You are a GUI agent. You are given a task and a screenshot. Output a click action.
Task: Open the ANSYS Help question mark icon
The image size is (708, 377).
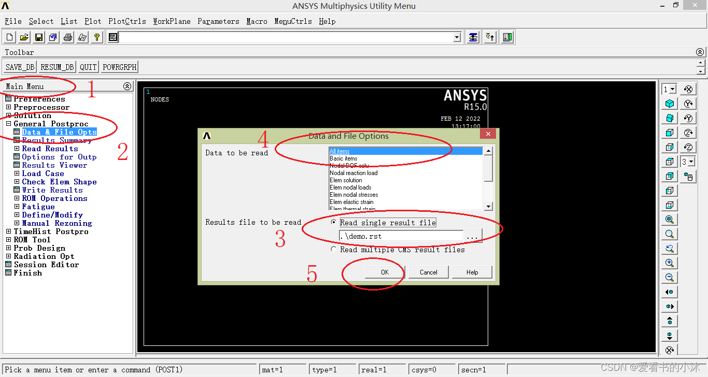(96, 37)
